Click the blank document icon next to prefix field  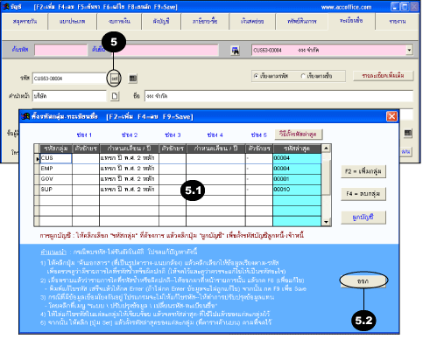coord(115,96)
